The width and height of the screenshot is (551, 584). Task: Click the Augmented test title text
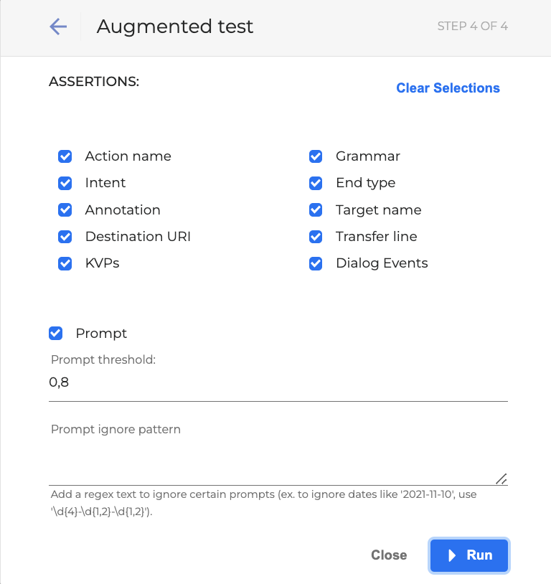174,27
